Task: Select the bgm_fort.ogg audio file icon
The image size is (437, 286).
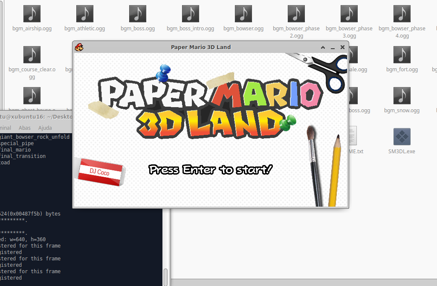Action: (402, 55)
